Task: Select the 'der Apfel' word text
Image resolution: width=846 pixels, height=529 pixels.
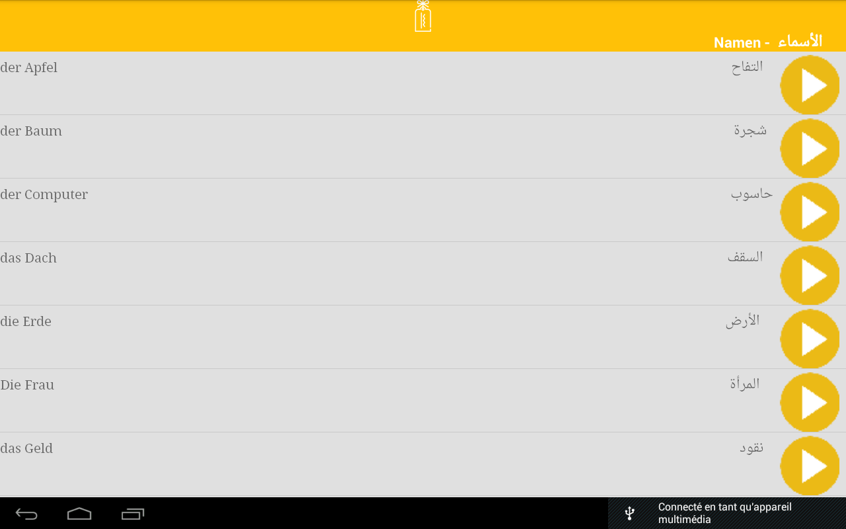Action: (29, 68)
